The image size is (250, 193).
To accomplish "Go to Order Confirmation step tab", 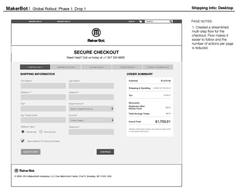I will coord(158,67).
